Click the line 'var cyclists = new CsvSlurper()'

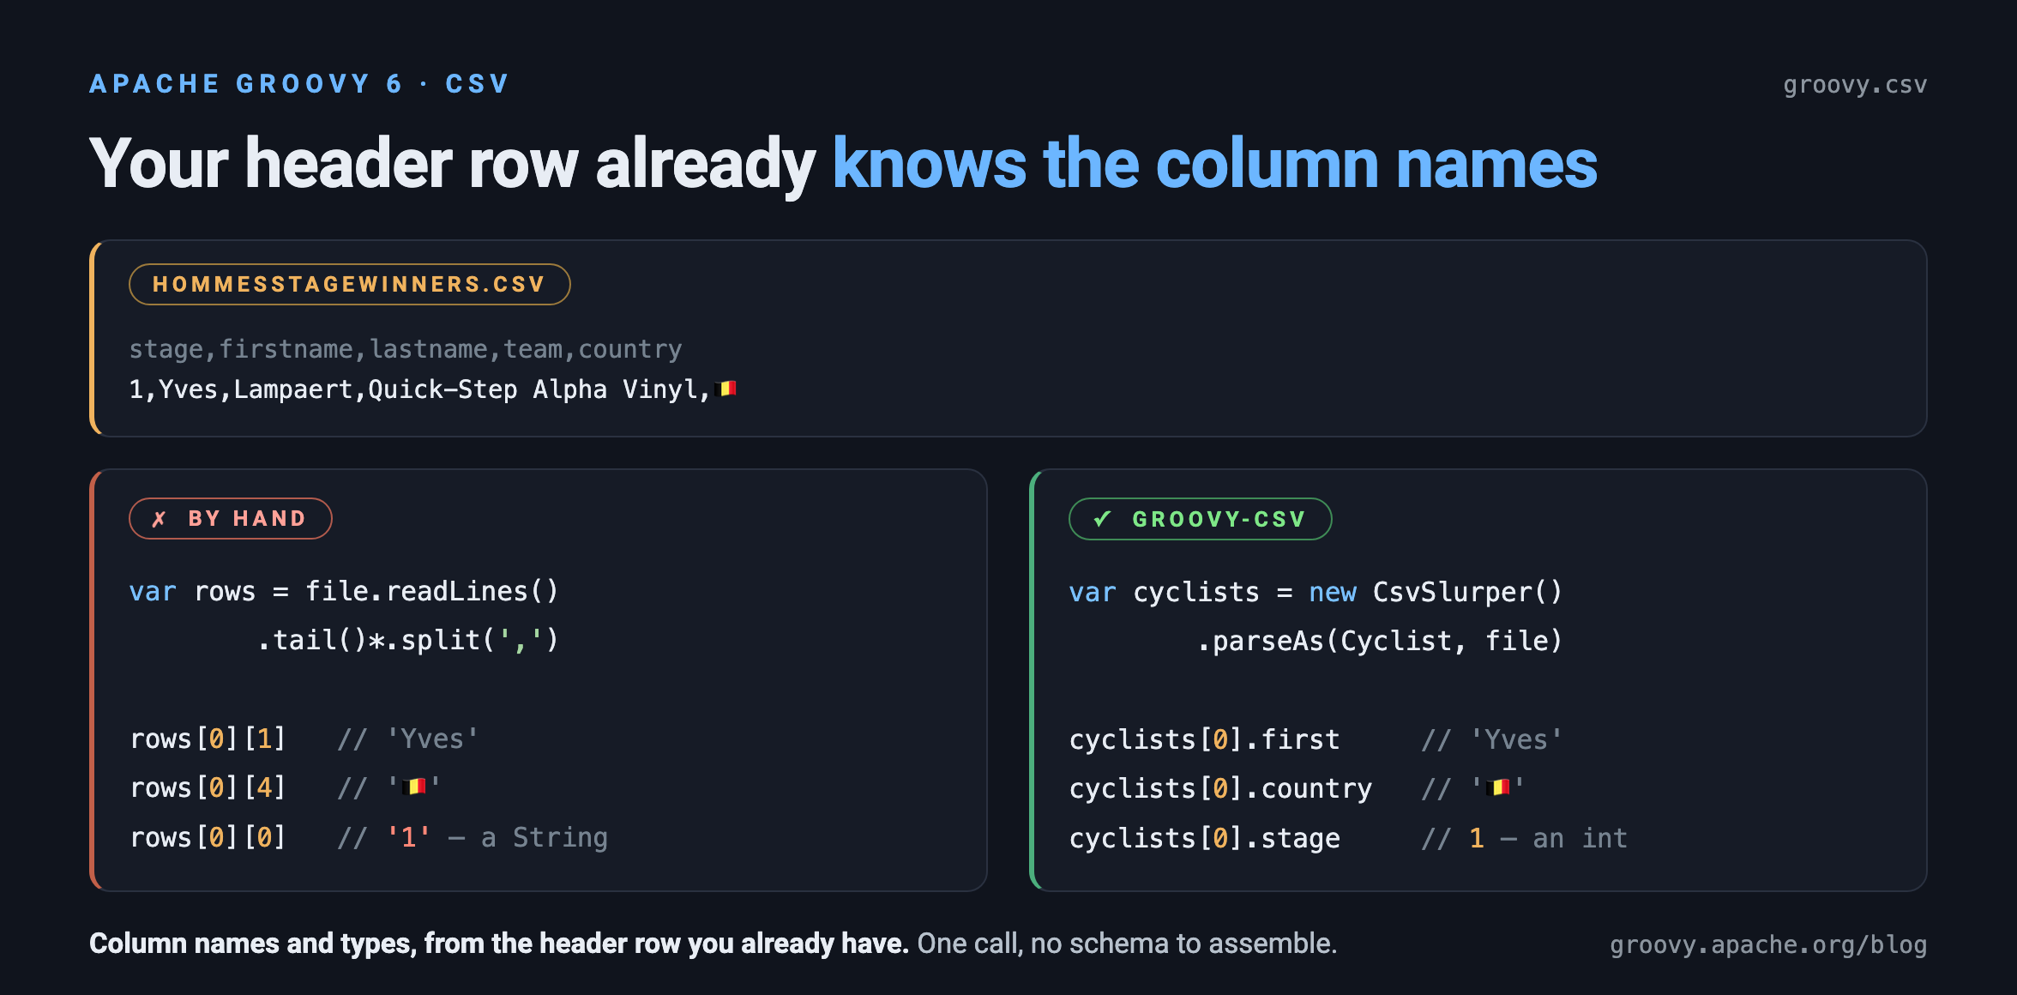1316,592
